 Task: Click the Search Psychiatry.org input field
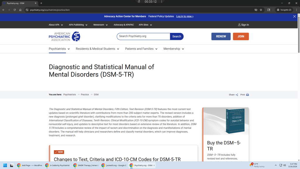143,36
